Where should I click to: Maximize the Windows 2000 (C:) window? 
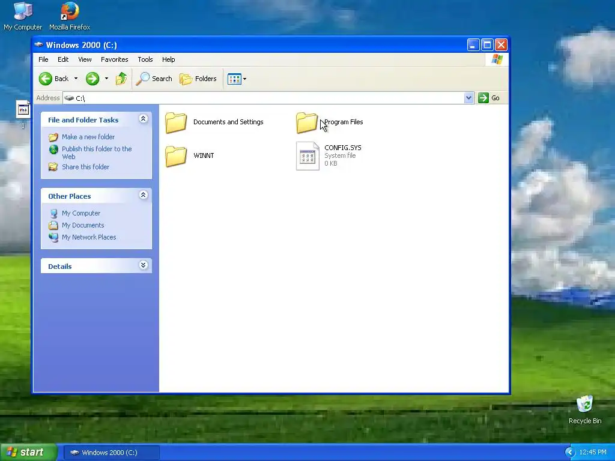tap(487, 45)
